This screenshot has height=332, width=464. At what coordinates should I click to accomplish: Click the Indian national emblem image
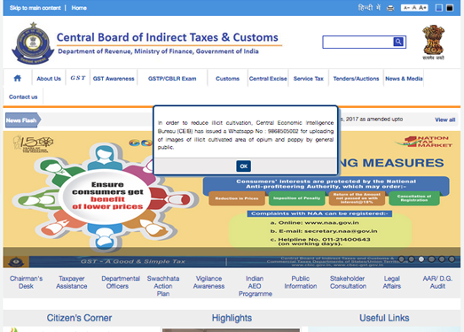pos(433,42)
